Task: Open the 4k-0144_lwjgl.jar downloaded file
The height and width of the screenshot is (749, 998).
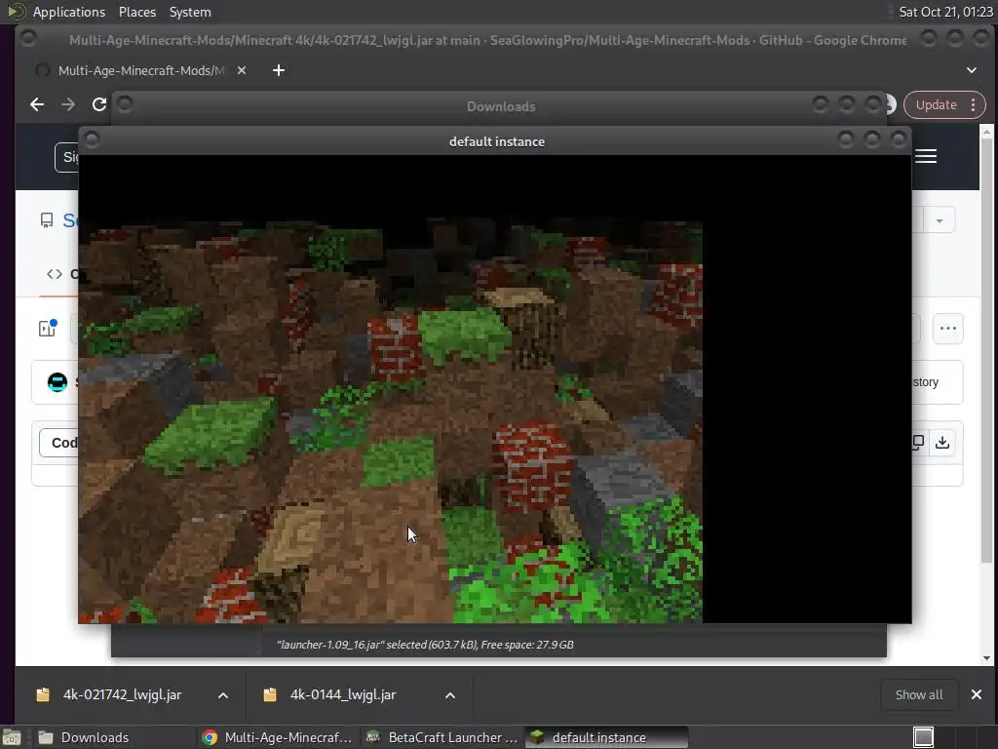Action: coord(342,694)
